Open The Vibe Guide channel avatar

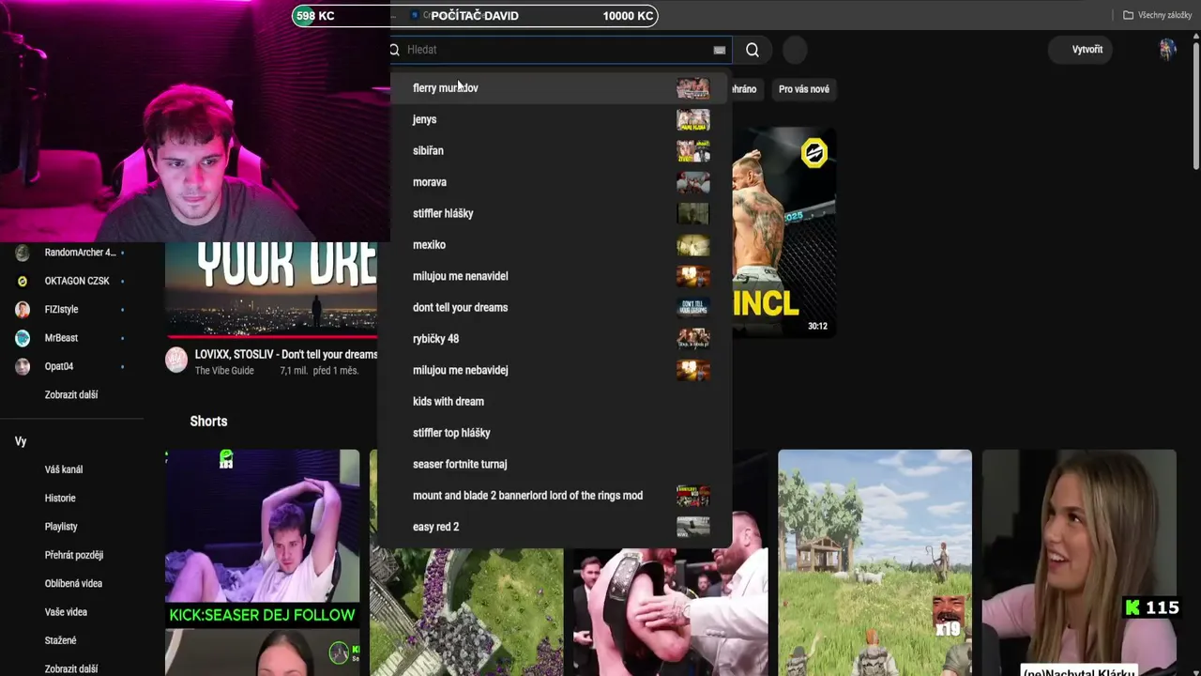click(x=176, y=360)
